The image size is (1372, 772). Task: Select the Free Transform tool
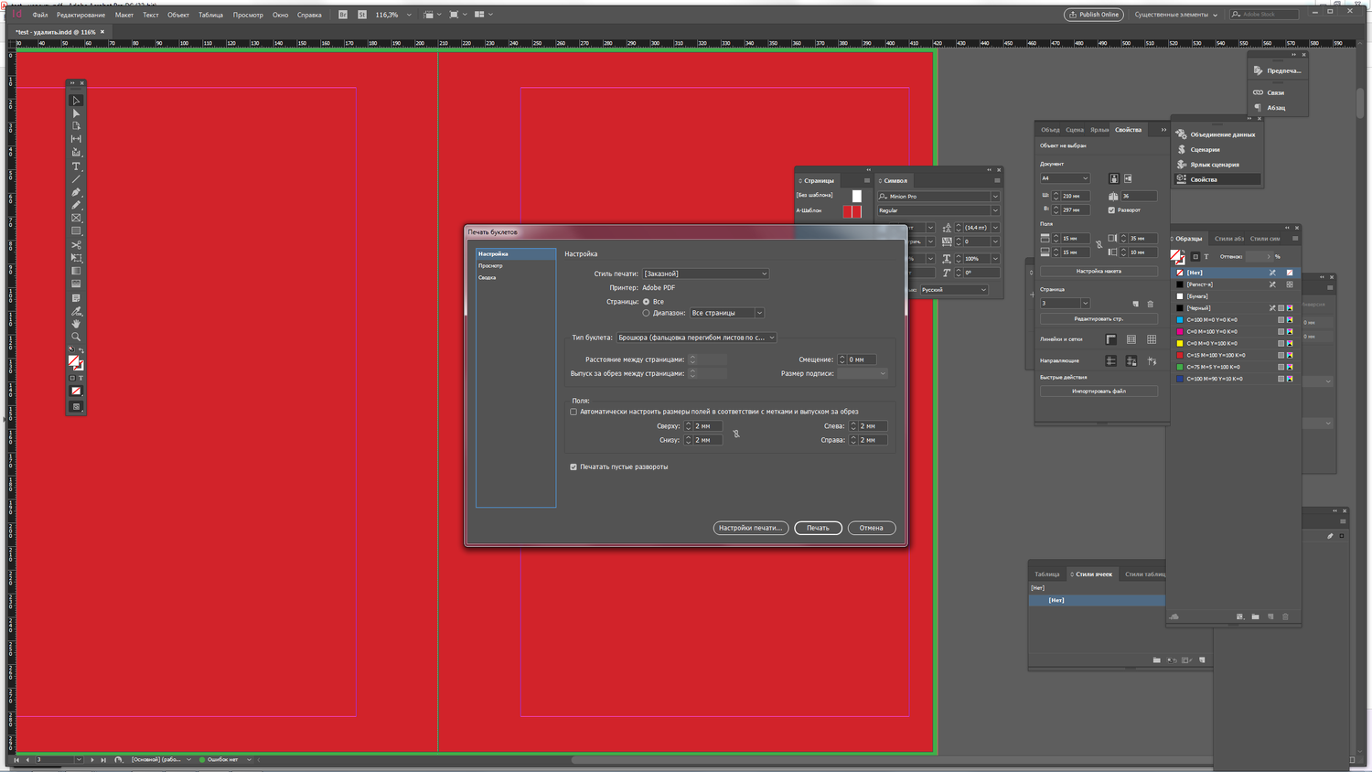tap(76, 258)
